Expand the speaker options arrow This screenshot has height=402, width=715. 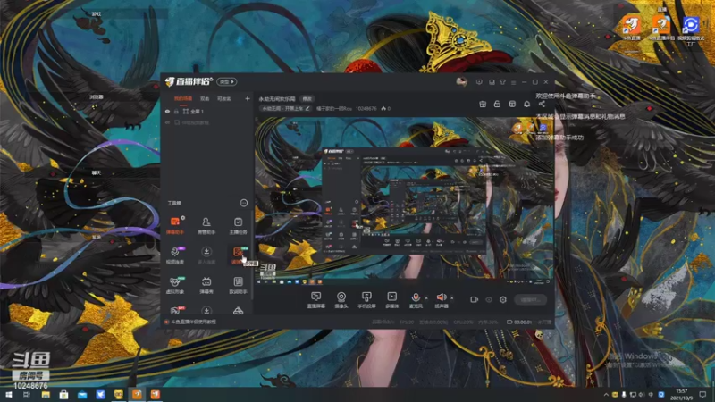point(452,298)
